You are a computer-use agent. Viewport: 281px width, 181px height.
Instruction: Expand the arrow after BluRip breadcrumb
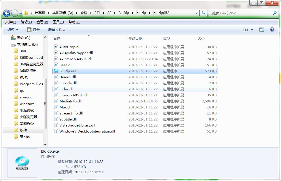coord(133,13)
